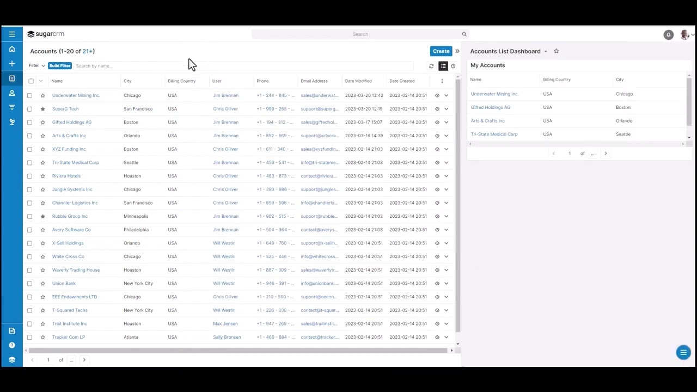Sort by Date Modified column header
Screen dimensions: 697x392
point(358,81)
